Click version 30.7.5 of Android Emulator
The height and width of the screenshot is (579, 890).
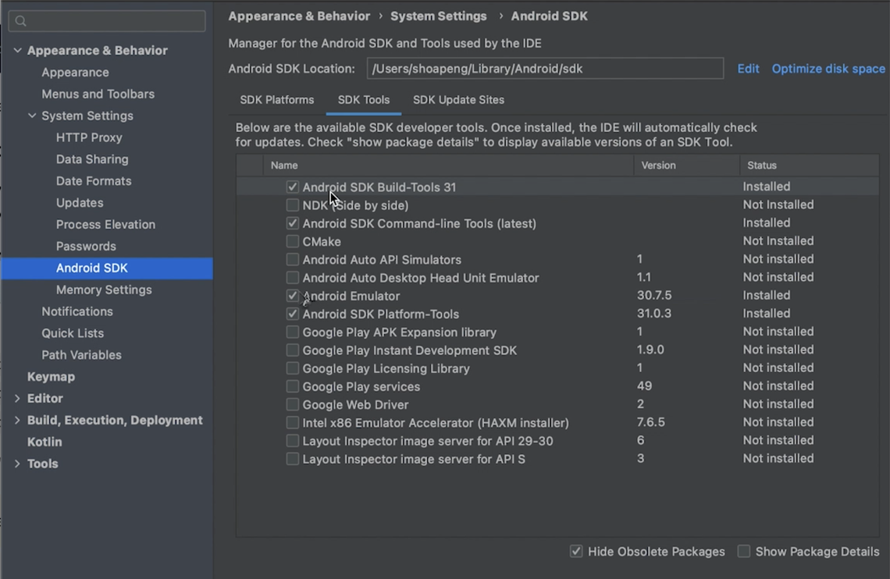654,296
